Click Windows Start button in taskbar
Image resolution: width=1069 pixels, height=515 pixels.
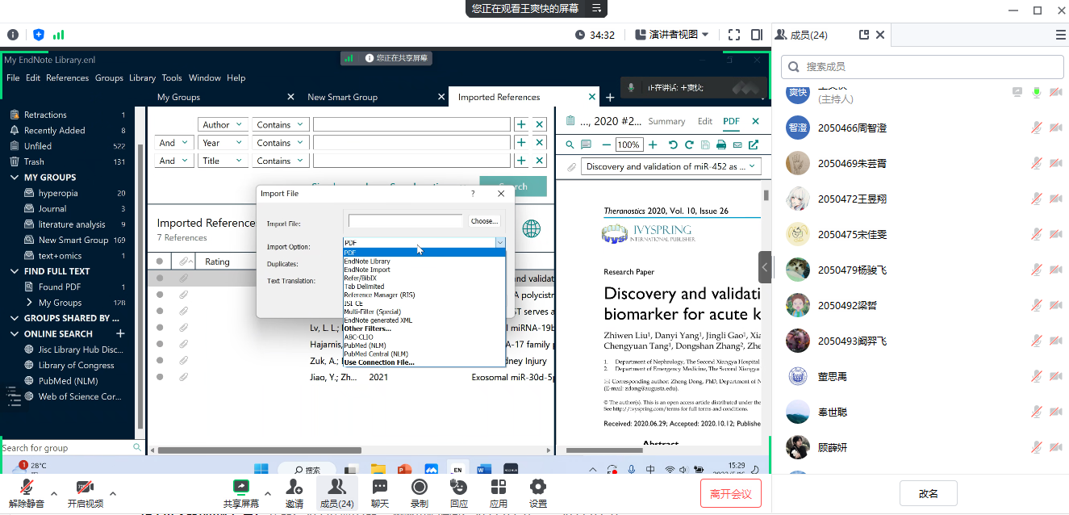coord(262,470)
